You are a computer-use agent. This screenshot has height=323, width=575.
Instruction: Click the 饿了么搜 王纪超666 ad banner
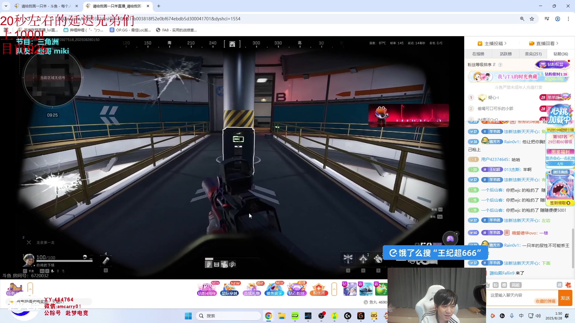(x=435, y=253)
